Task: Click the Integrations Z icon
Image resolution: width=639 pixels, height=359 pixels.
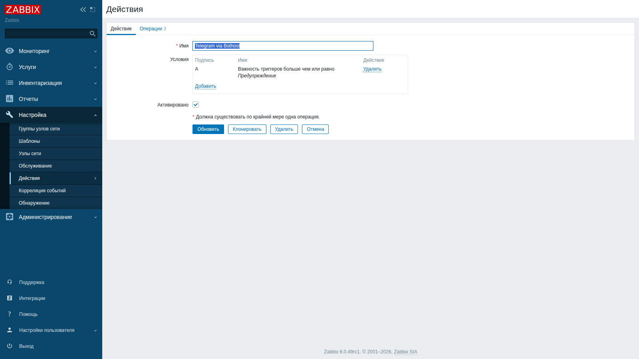Action: tap(10, 298)
